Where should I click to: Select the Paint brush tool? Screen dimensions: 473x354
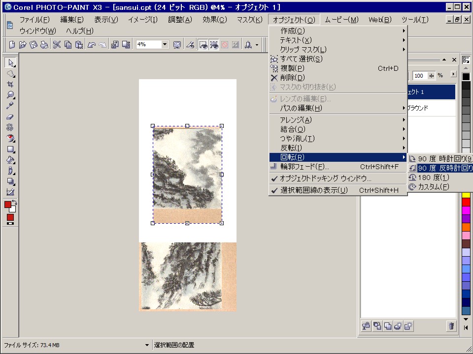[10, 171]
